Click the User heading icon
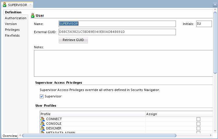 pyautogui.click(x=33, y=15)
